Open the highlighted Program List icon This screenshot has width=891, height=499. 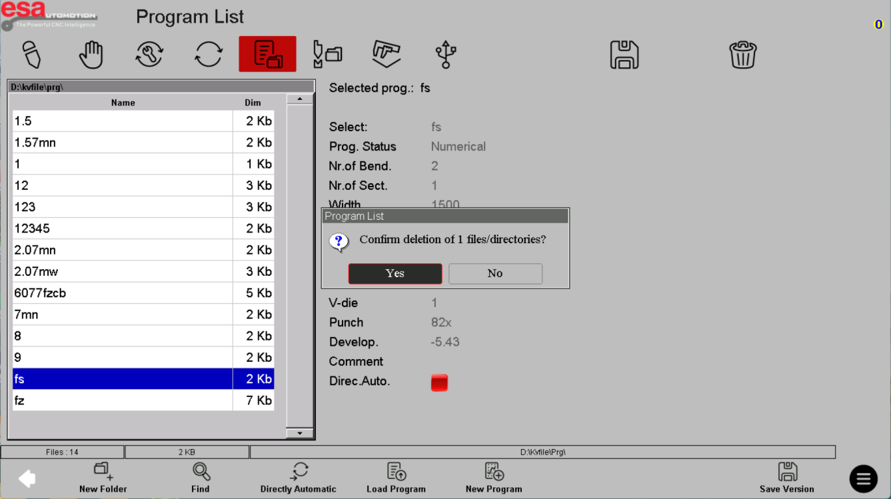coord(267,54)
